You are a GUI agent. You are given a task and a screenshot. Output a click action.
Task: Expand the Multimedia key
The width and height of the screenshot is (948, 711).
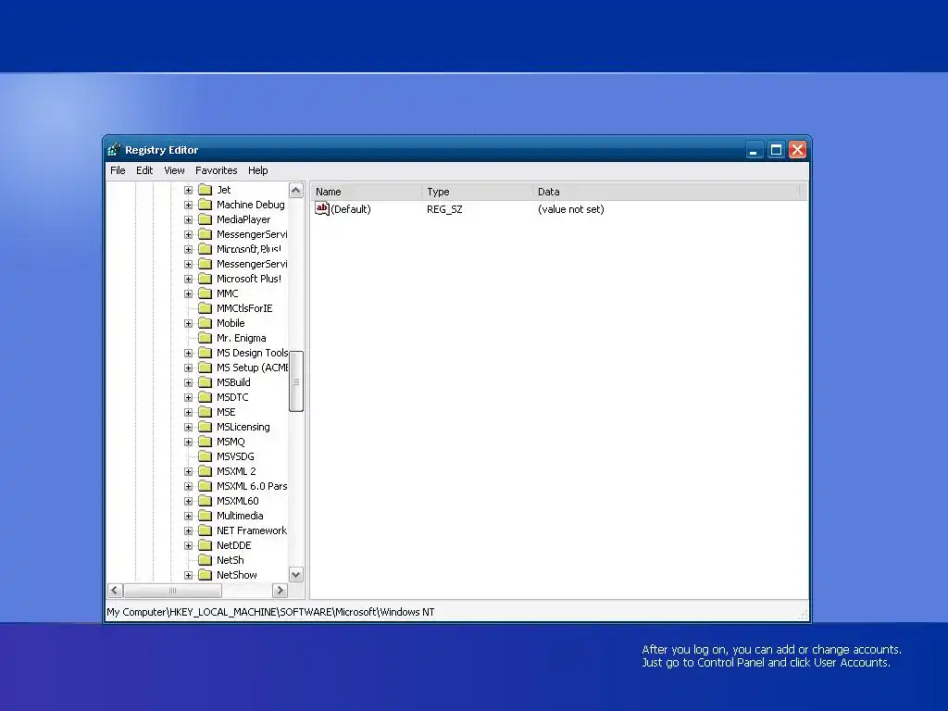pos(189,516)
